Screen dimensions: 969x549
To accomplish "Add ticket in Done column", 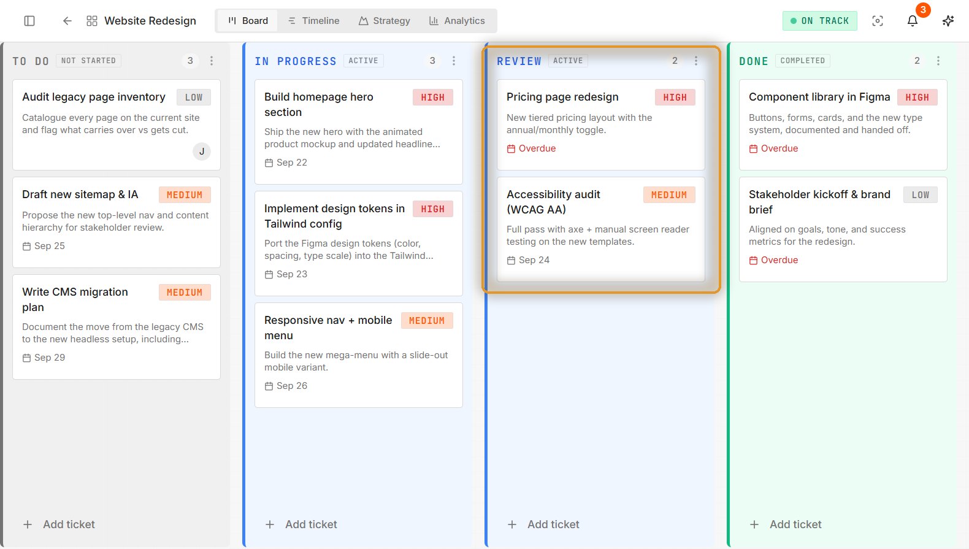I will click(x=786, y=524).
